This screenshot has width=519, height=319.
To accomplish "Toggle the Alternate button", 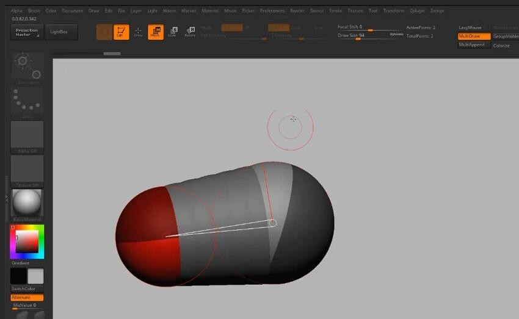I will [27, 298].
